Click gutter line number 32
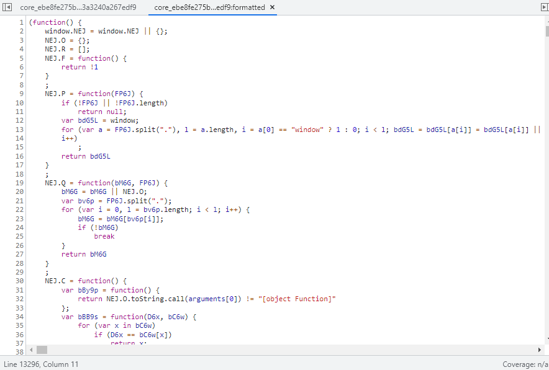 20,299
